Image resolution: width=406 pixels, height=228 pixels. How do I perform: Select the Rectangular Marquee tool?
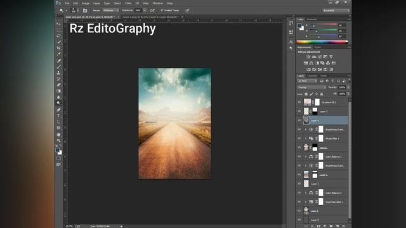58,30
